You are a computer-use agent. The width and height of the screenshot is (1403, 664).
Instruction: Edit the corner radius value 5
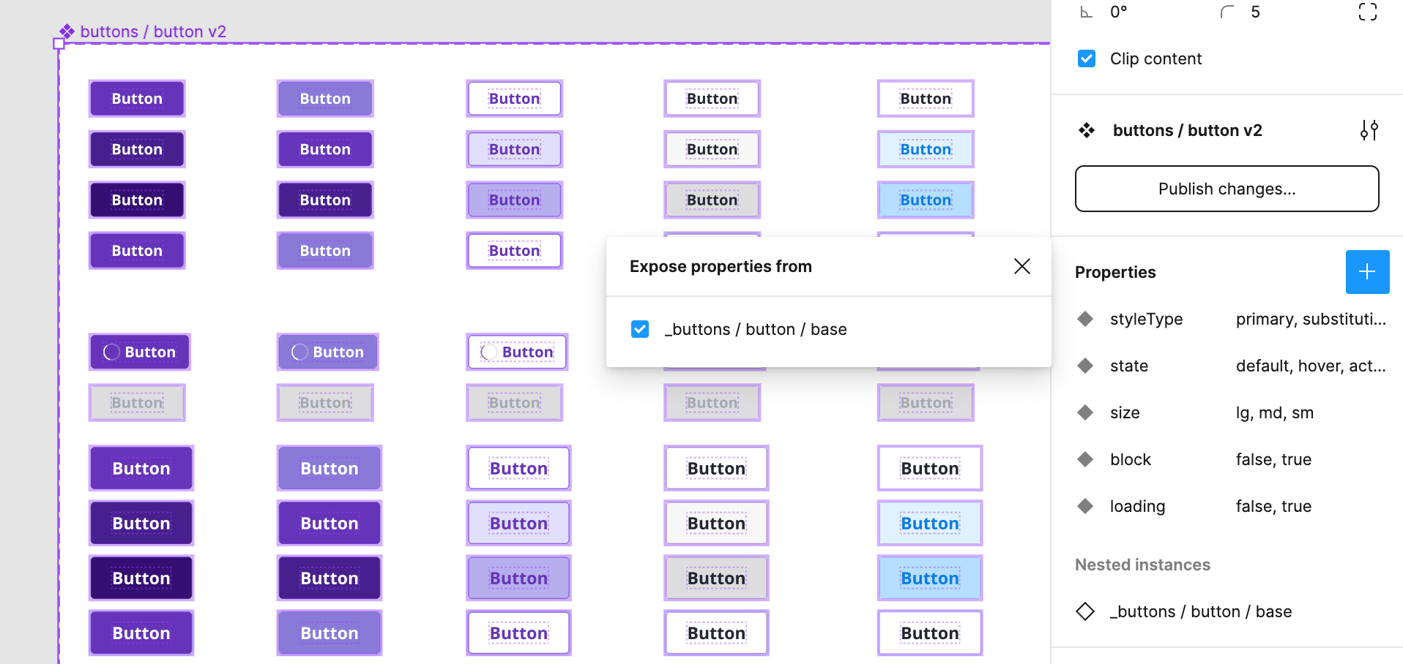pos(1255,12)
